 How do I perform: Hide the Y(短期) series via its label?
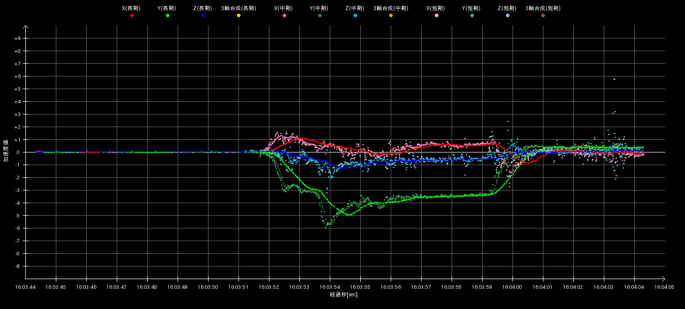pos(471,9)
